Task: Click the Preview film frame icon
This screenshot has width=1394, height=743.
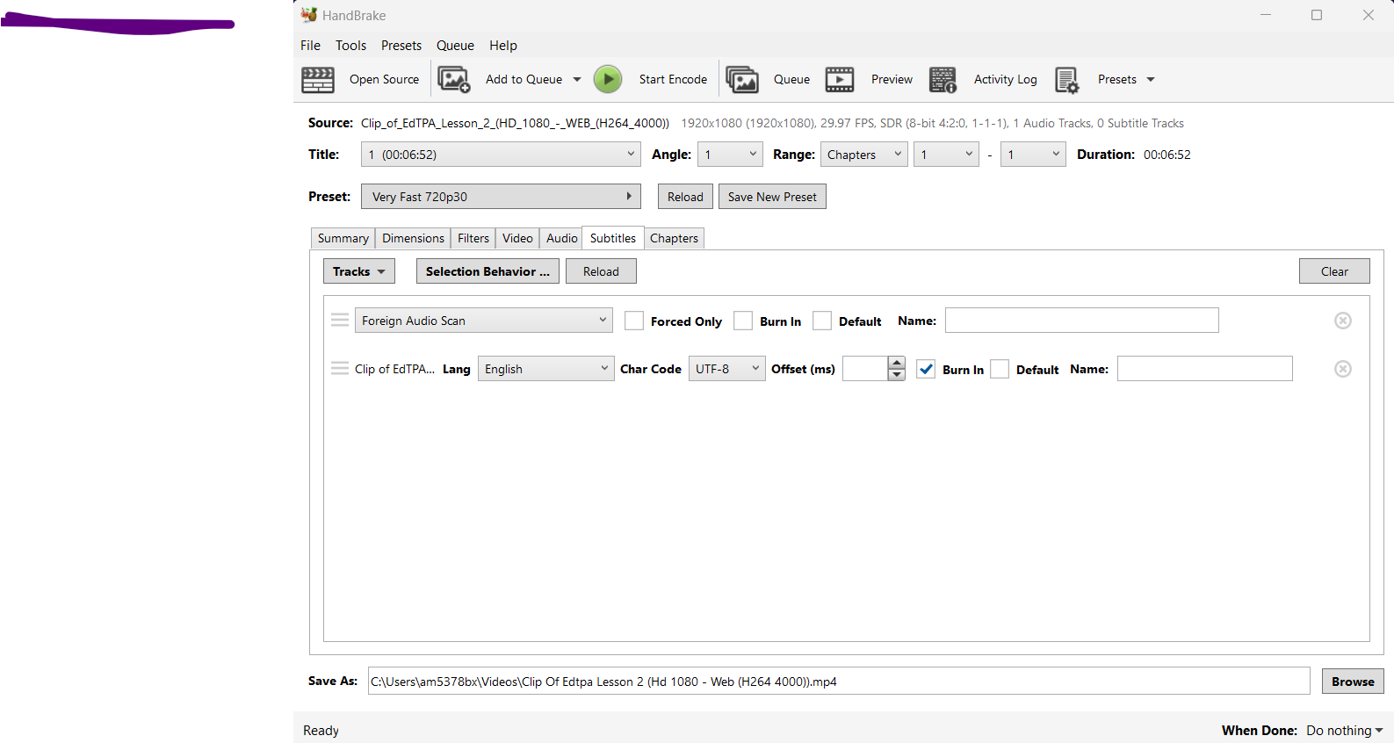Action: click(x=840, y=80)
